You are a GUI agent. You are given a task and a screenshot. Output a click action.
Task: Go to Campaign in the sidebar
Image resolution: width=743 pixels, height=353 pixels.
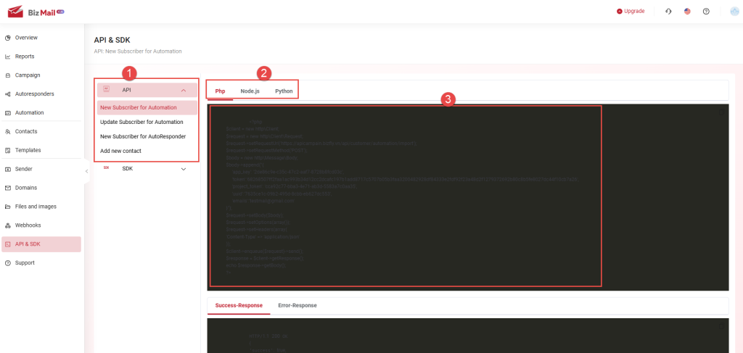(28, 75)
